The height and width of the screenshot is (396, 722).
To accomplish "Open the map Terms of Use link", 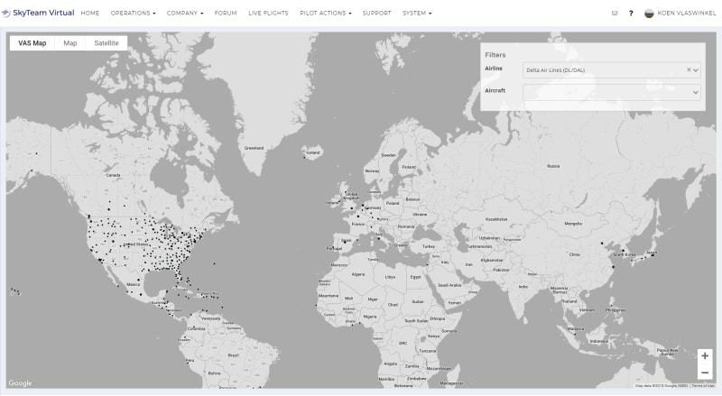I will pos(703,386).
